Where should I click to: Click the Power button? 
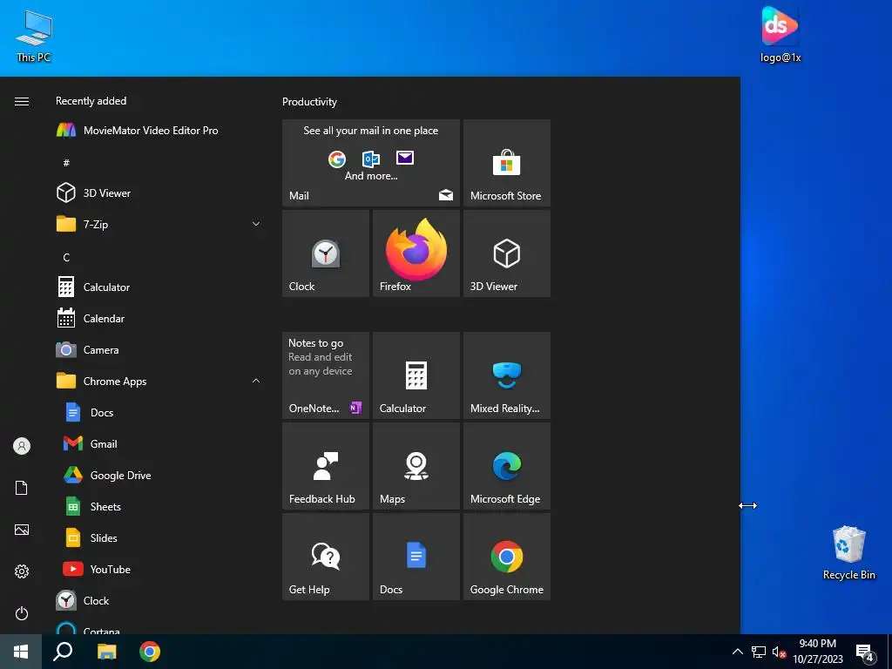coord(22,613)
